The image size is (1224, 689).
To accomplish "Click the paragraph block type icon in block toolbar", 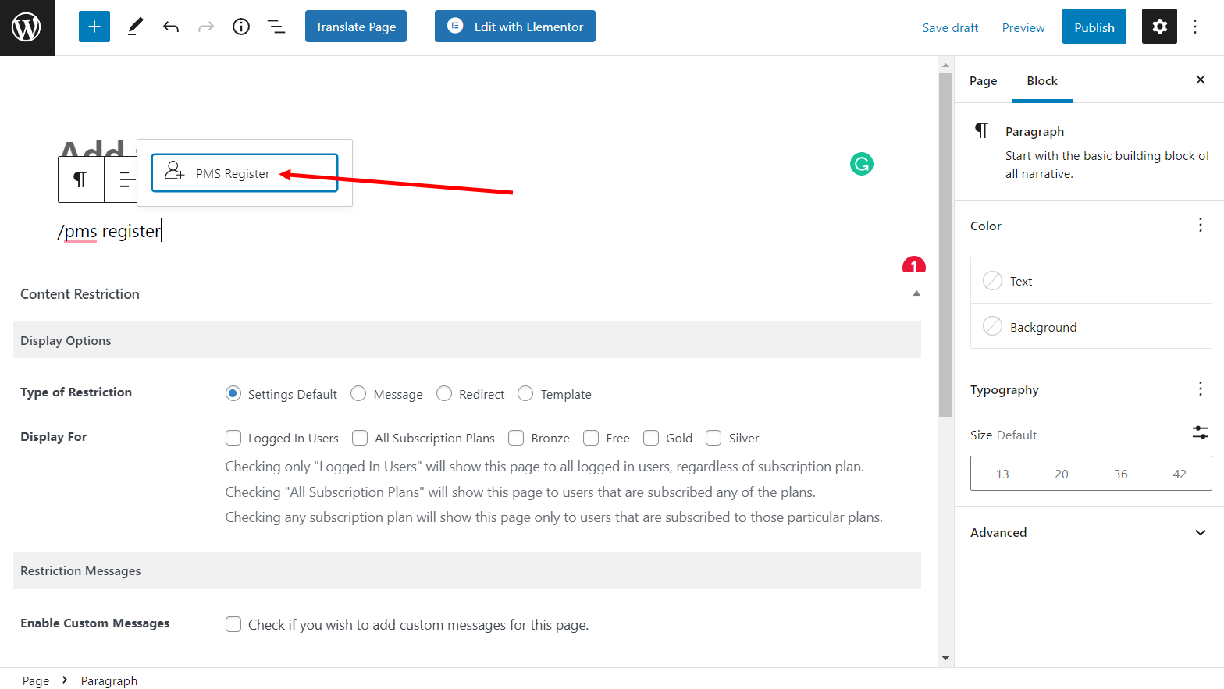I will point(80,179).
